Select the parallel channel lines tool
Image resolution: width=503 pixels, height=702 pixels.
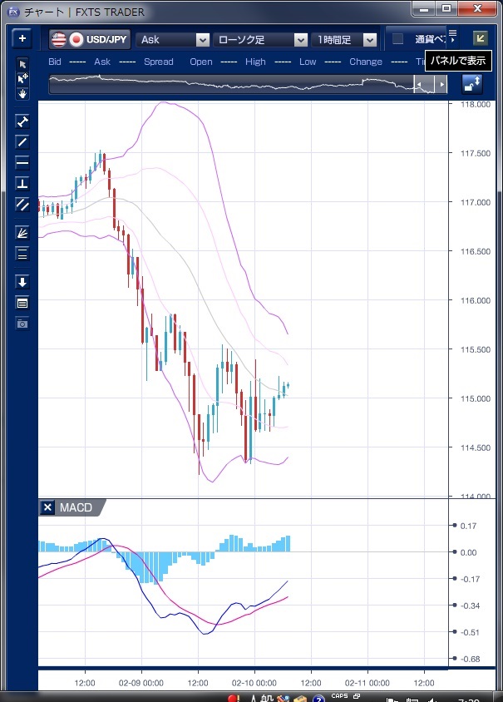click(22, 204)
